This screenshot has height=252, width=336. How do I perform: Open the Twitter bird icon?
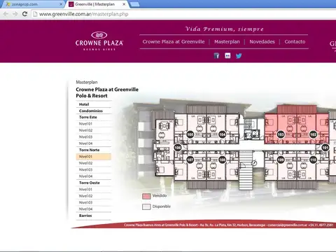[239, 56]
